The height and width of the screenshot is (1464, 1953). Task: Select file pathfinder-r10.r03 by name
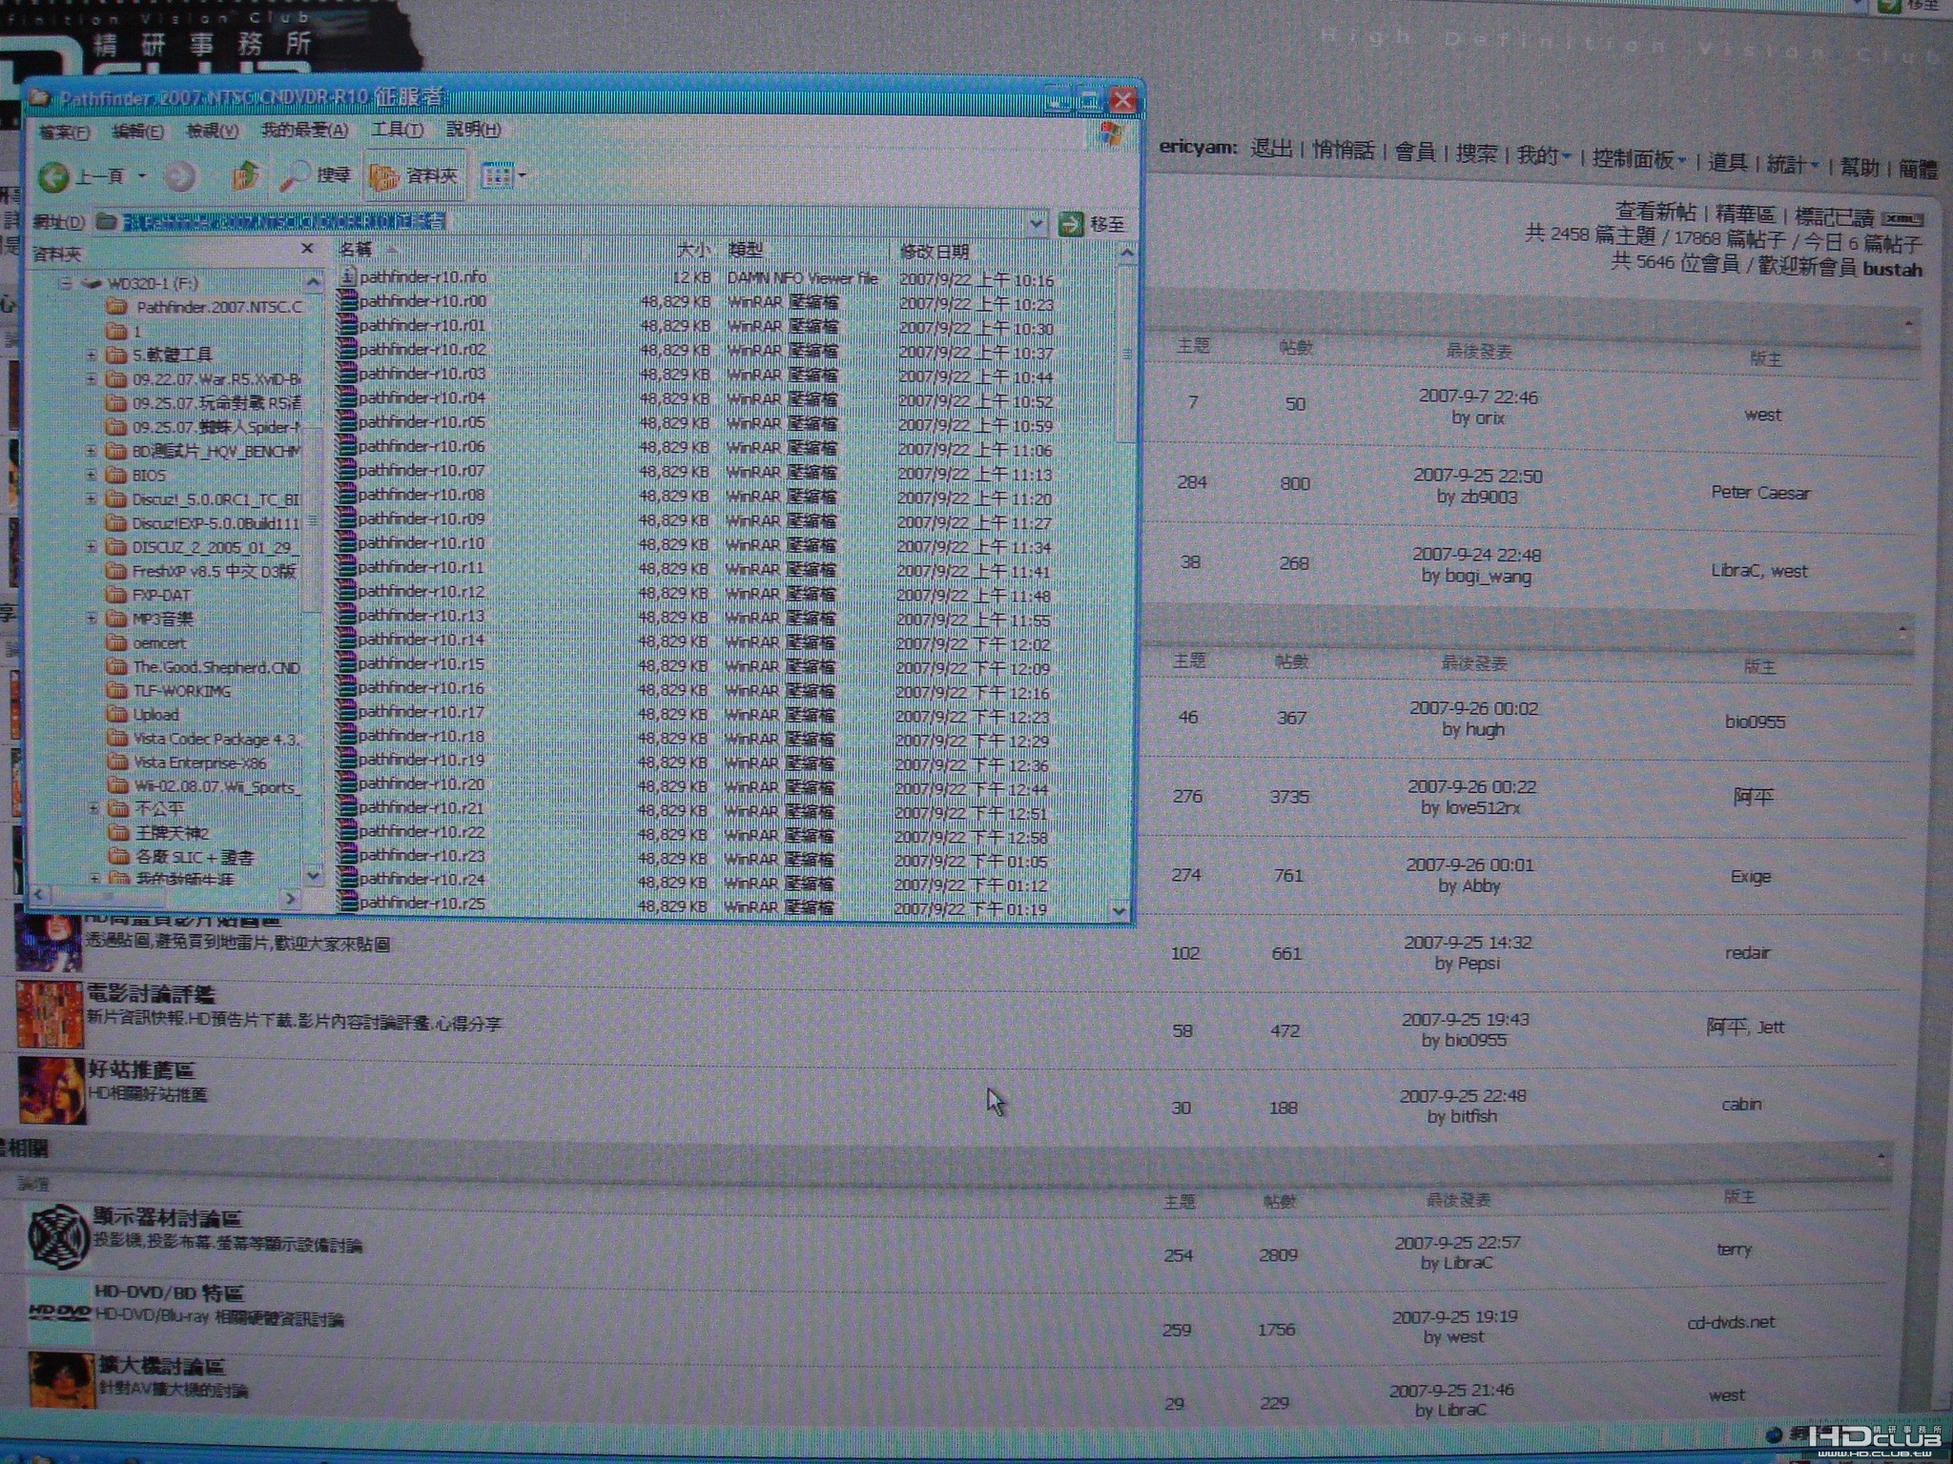point(421,374)
